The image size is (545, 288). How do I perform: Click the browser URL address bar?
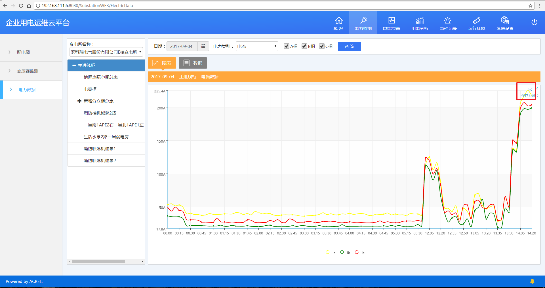(x=284, y=6)
